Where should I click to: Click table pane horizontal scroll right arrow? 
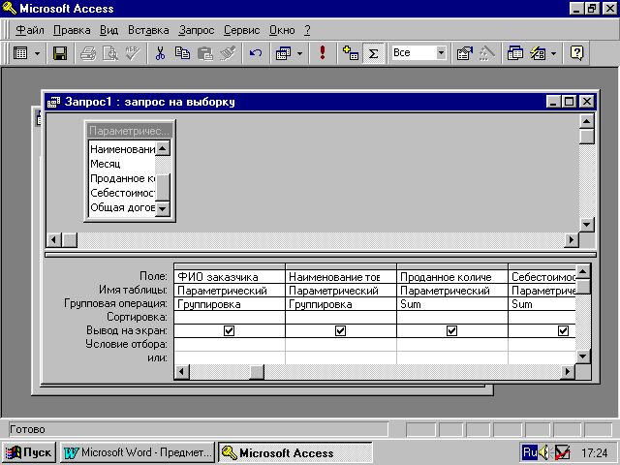pyautogui.click(x=572, y=239)
